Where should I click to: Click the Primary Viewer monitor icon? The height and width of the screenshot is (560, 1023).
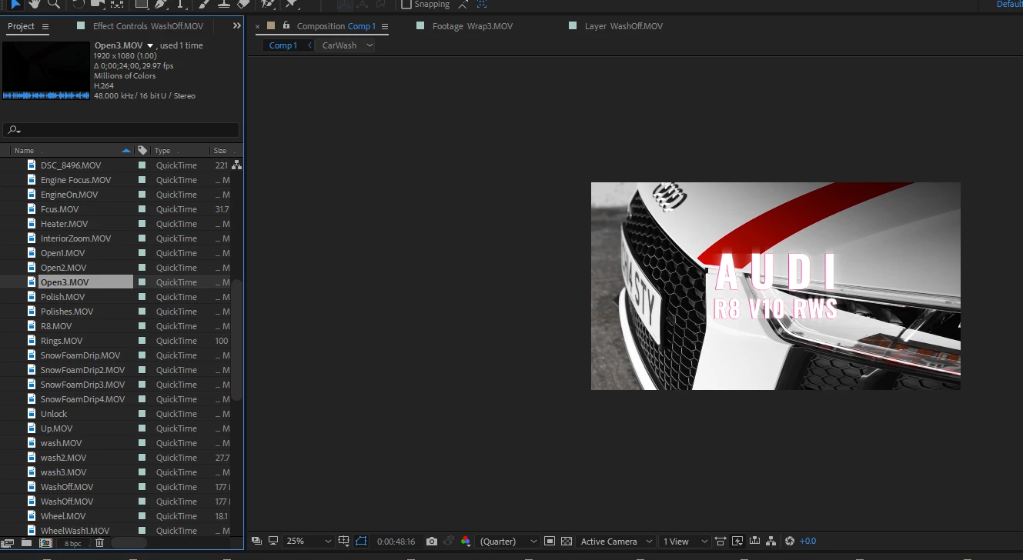(x=272, y=542)
